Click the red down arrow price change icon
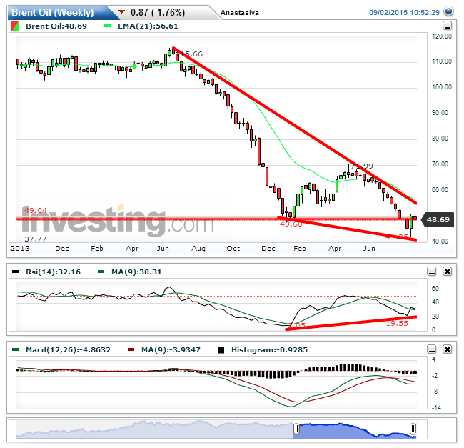 click(x=123, y=13)
